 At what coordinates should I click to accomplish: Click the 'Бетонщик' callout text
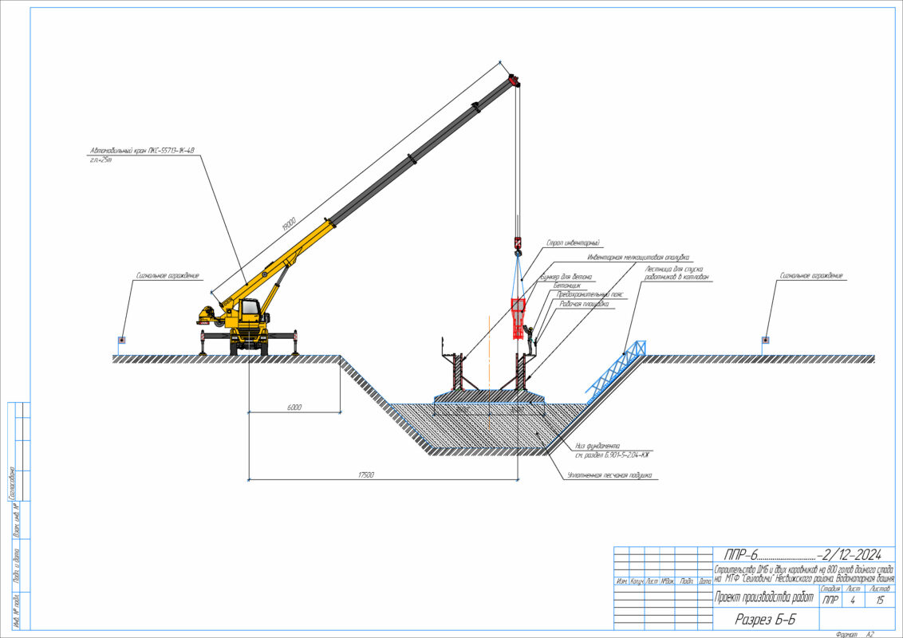click(567, 286)
